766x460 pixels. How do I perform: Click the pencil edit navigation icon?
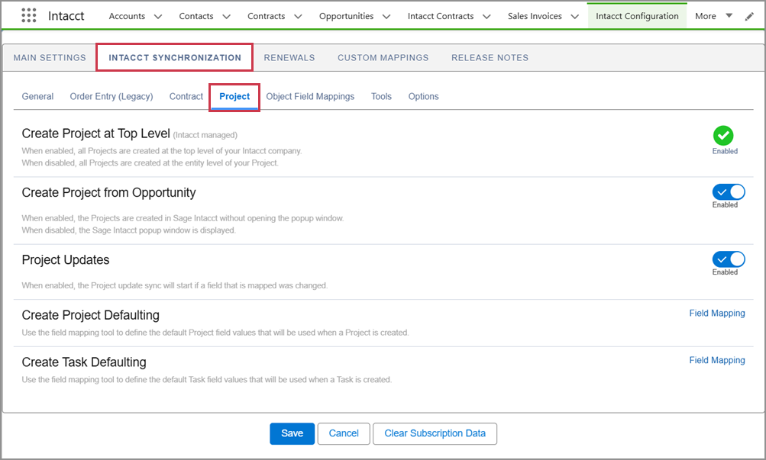click(x=749, y=16)
